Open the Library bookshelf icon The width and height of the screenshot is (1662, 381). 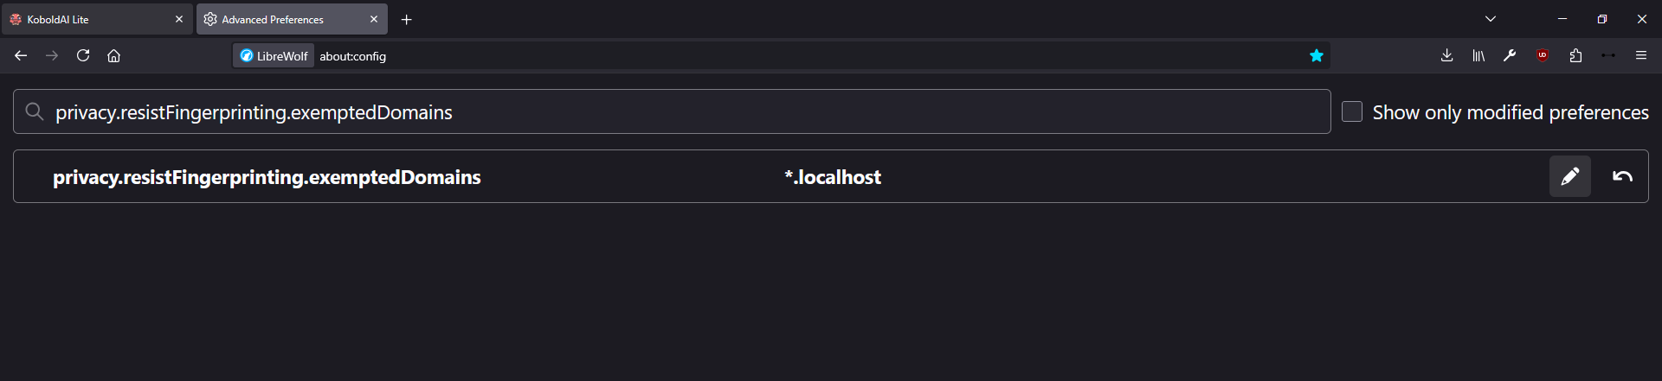coord(1478,55)
